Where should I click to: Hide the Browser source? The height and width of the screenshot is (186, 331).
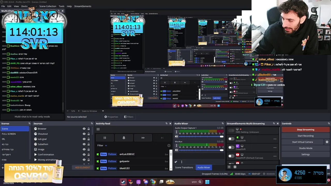click(84, 129)
